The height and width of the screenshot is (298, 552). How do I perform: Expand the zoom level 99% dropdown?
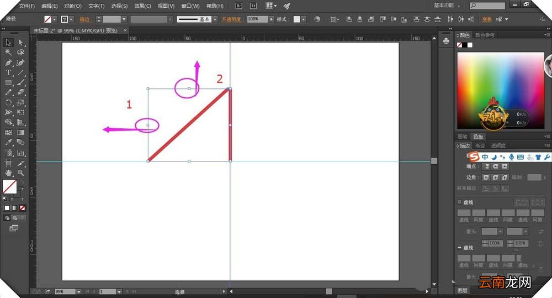tap(78, 292)
